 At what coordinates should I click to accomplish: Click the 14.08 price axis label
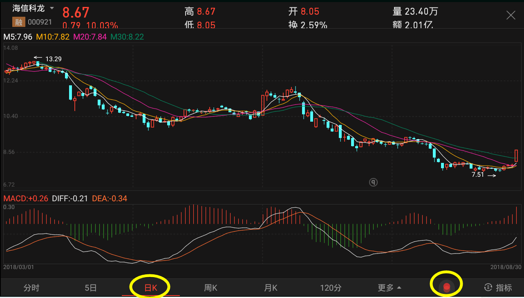(x=11, y=48)
